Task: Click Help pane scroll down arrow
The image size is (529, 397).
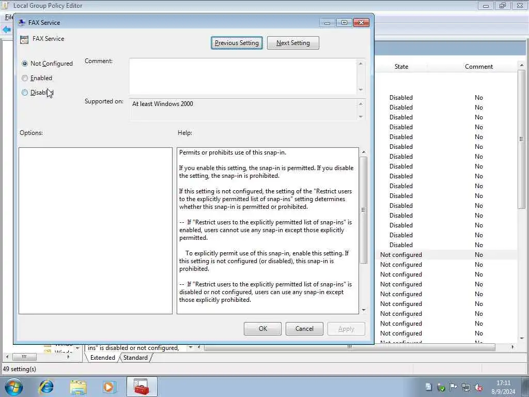Action: [x=363, y=310]
